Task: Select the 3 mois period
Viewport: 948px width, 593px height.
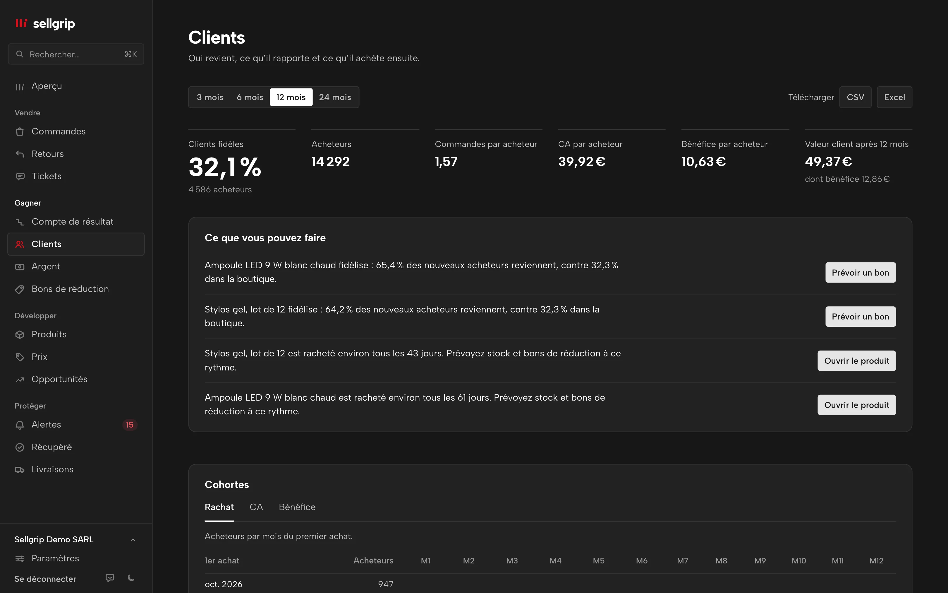Action: (x=210, y=97)
